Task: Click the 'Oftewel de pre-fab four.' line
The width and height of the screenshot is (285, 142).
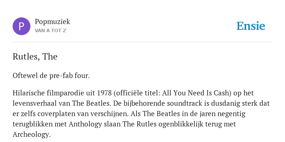Action: (51, 76)
